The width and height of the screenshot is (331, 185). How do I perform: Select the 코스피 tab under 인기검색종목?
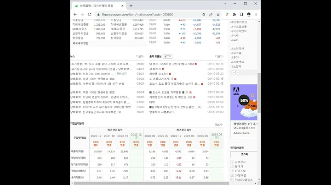[x=244, y=154]
